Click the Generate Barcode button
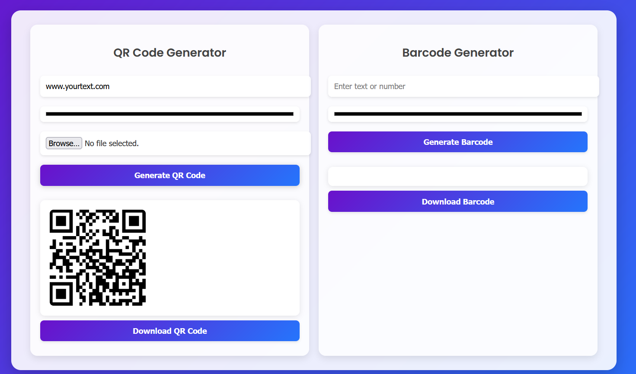 point(458,142)
